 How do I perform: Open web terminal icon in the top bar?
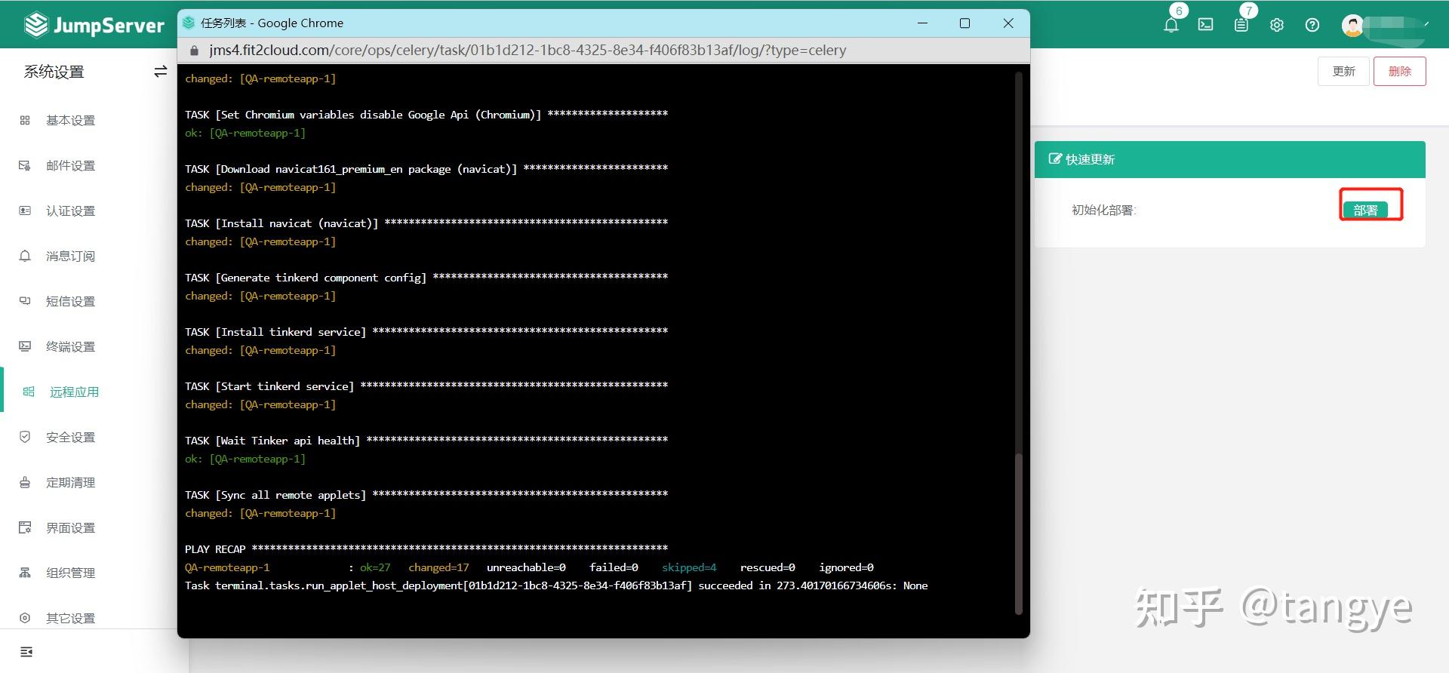coord(1206,25)
